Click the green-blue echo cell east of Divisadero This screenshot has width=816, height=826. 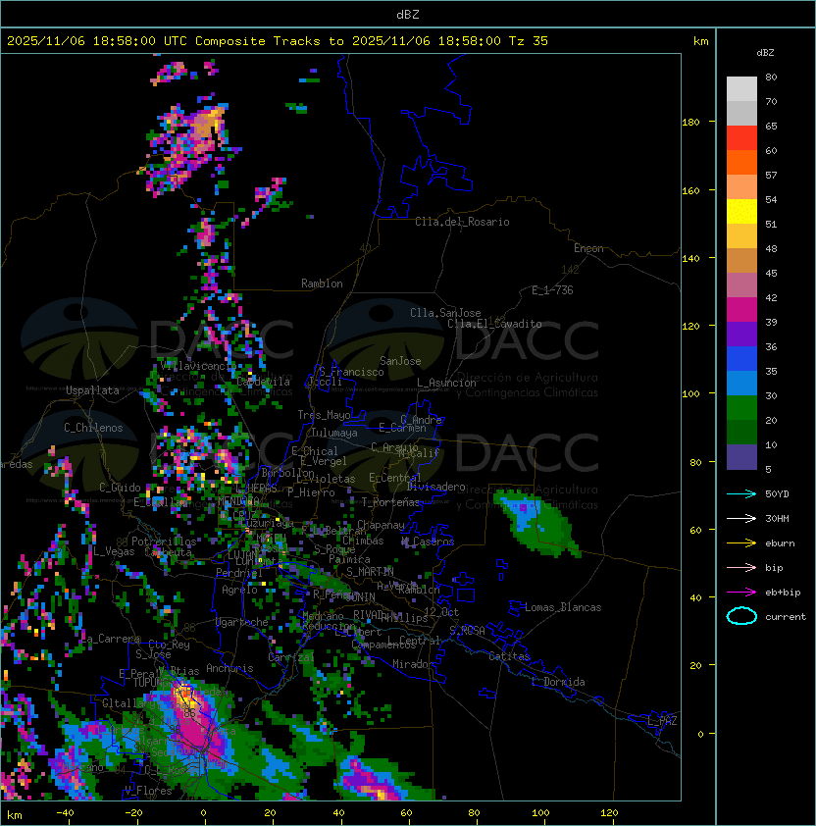[x=537, y=522]
